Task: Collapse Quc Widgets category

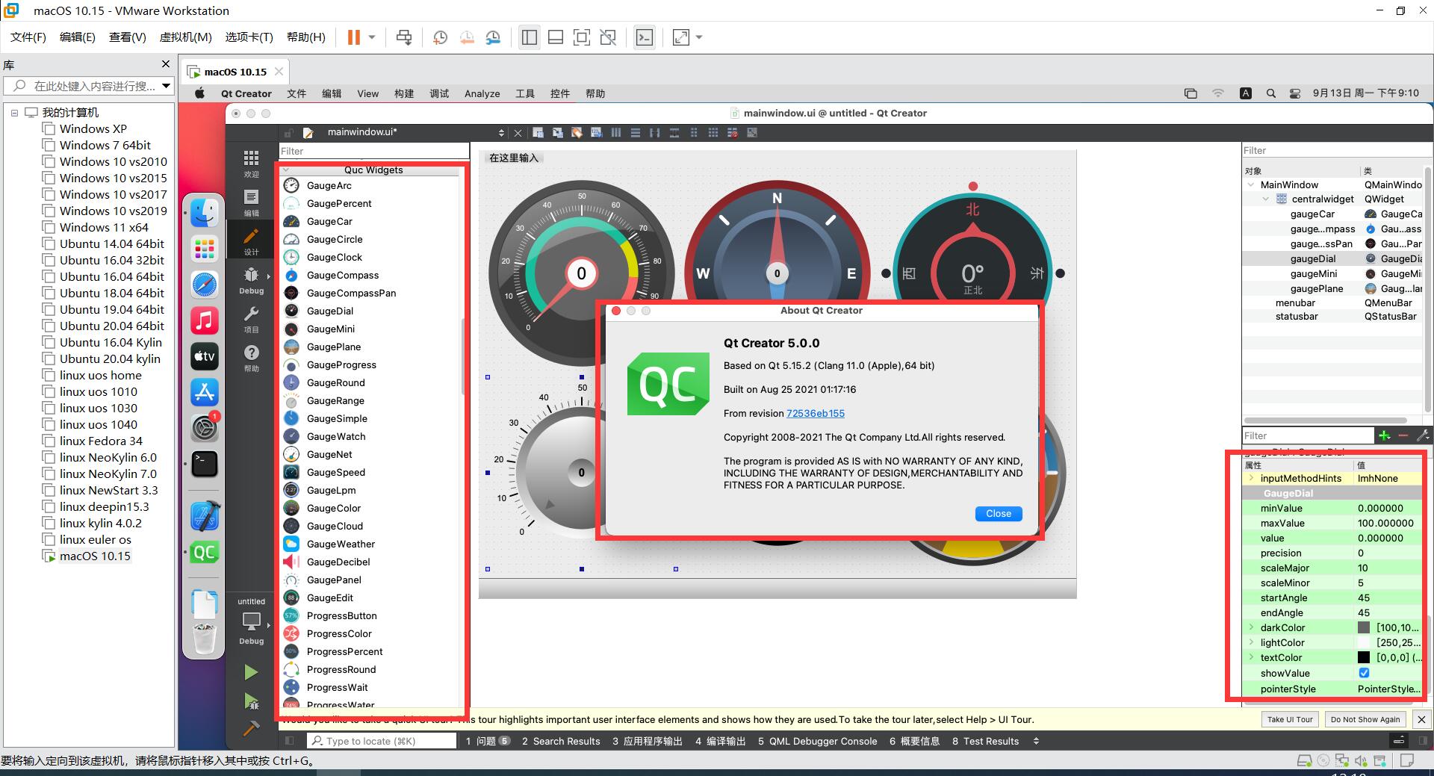Action: [286, 170]
